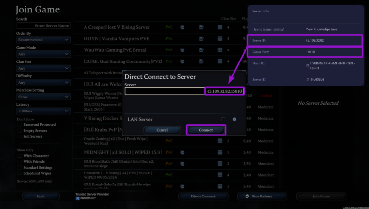369x209 pixels.
Task: Tick the Empty Servers checkbox
Action: [20, 131]
